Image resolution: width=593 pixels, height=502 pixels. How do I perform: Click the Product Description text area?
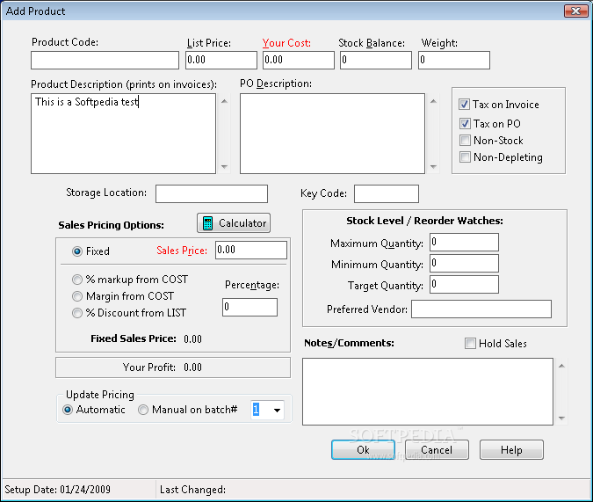coord(123,134)
